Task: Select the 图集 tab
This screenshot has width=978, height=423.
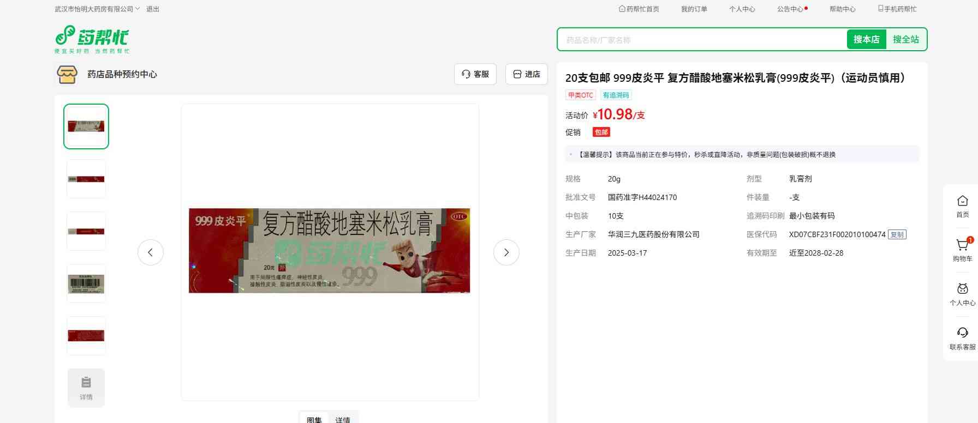Action: tap(314, 419)
